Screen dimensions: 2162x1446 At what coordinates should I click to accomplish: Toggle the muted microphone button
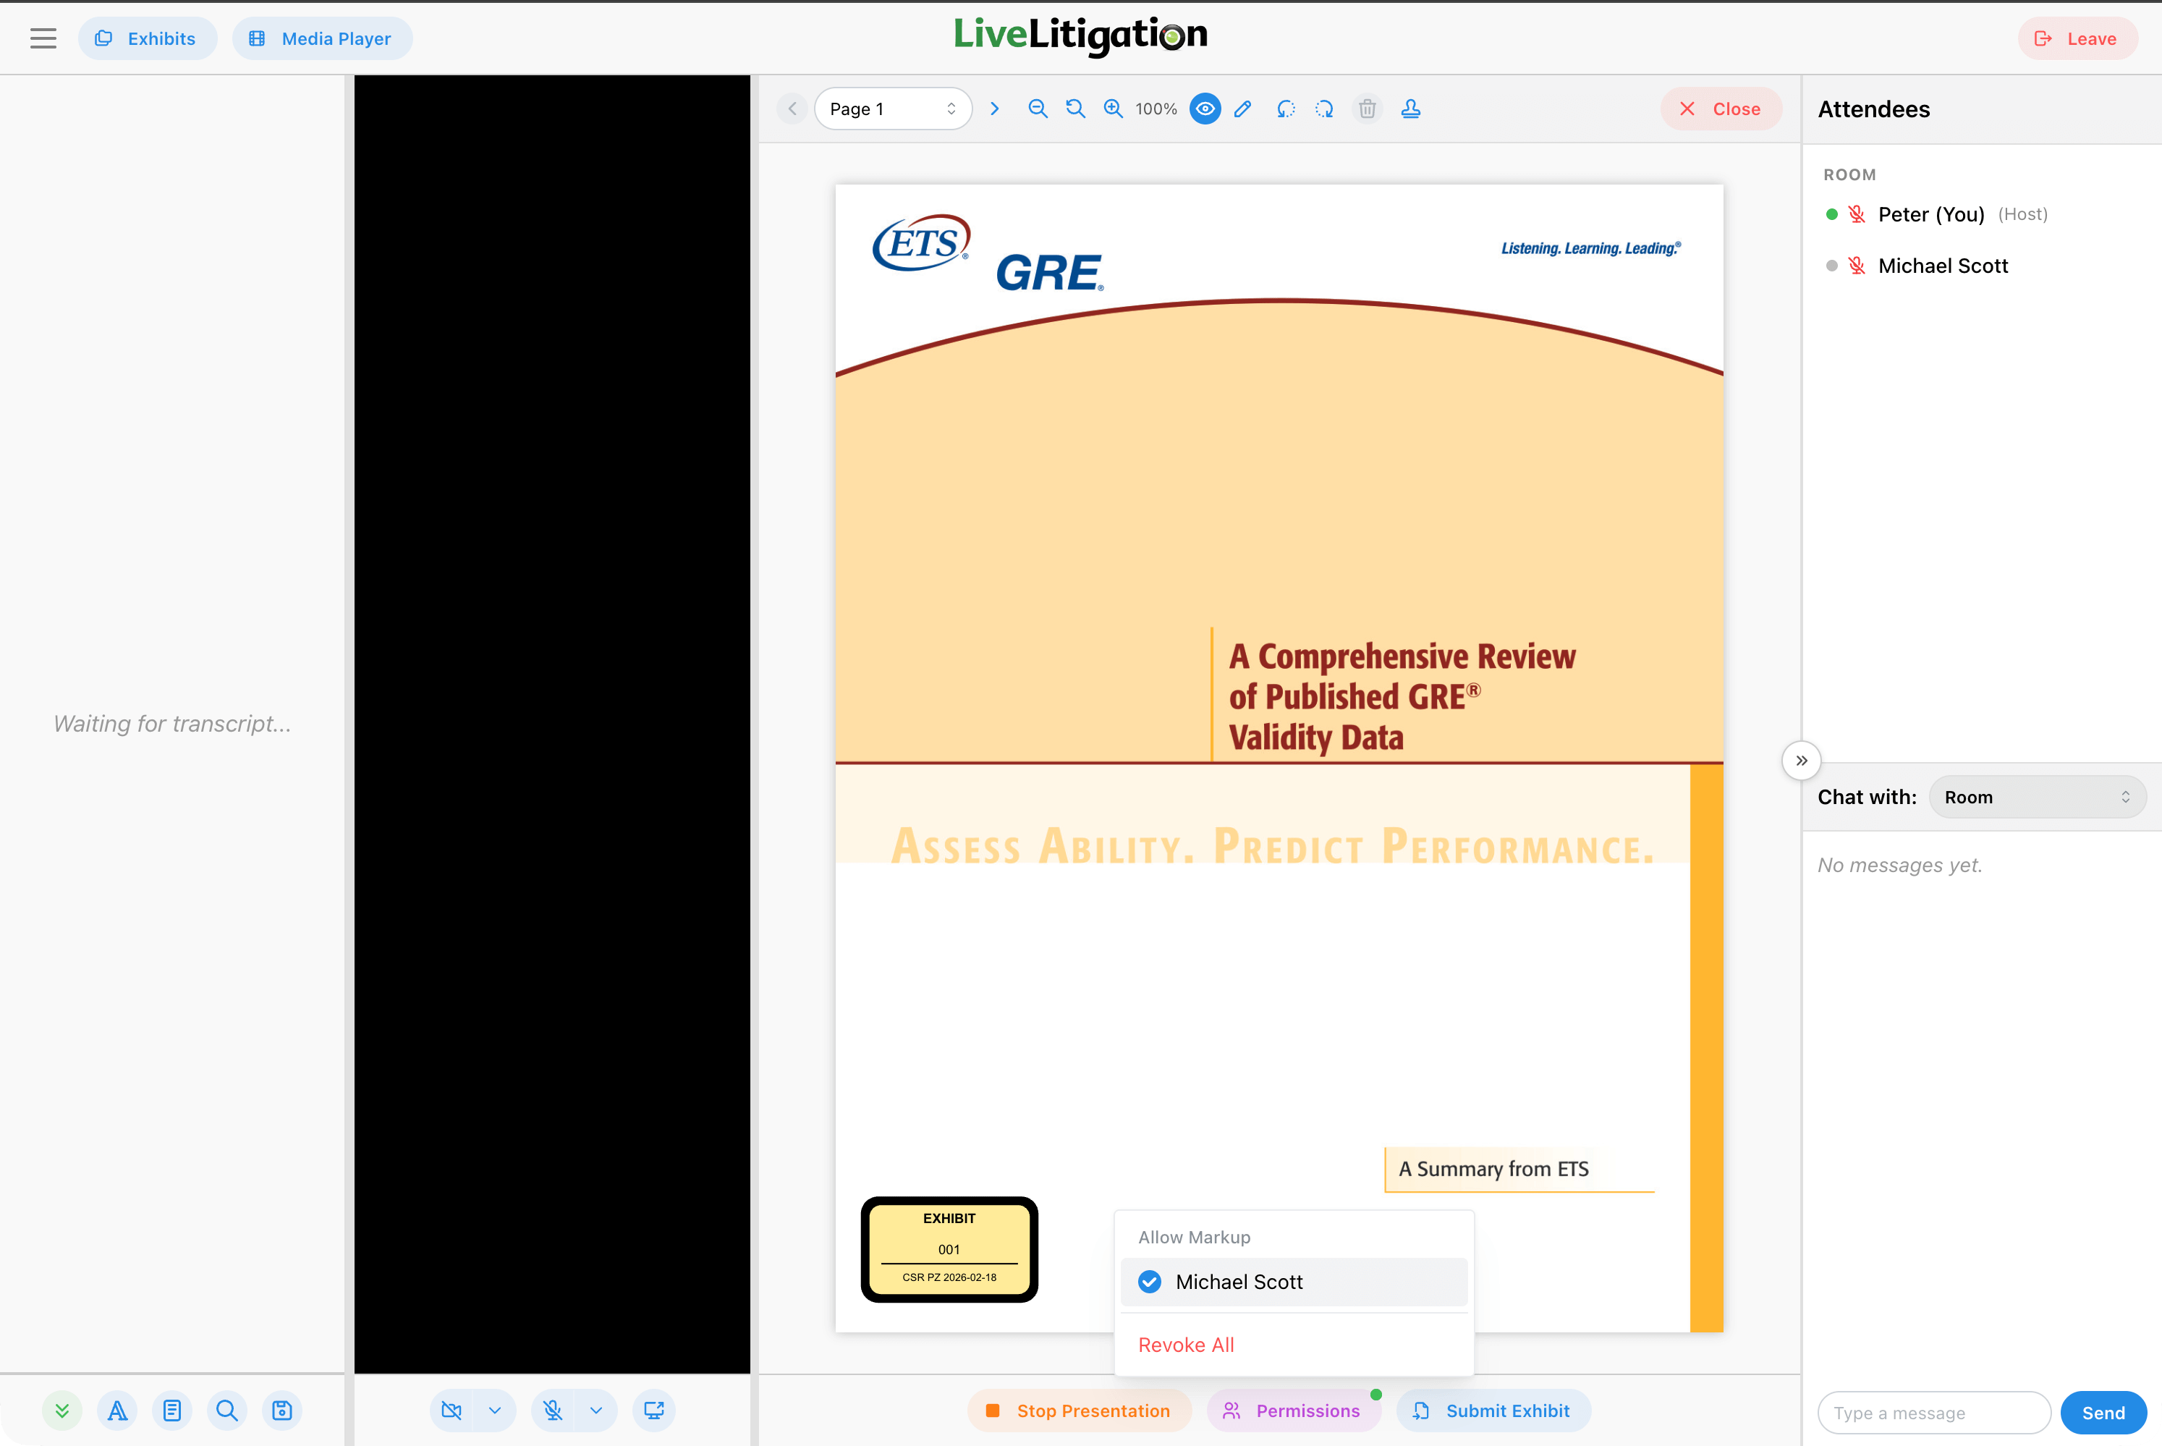coord(552,1410)
